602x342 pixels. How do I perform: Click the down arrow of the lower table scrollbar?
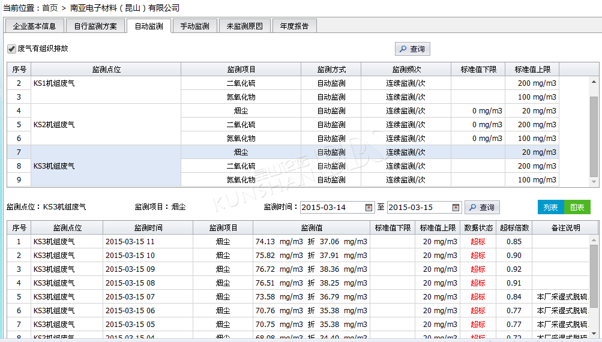[x=594, y=334]
